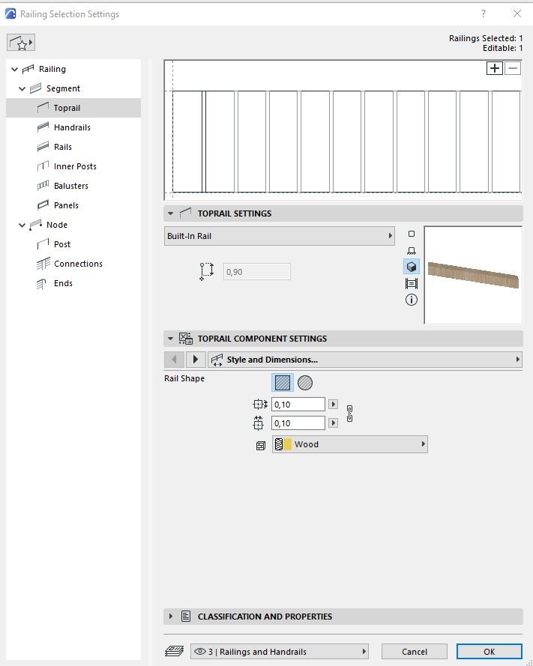Click the rail width input field

(298, 405)
